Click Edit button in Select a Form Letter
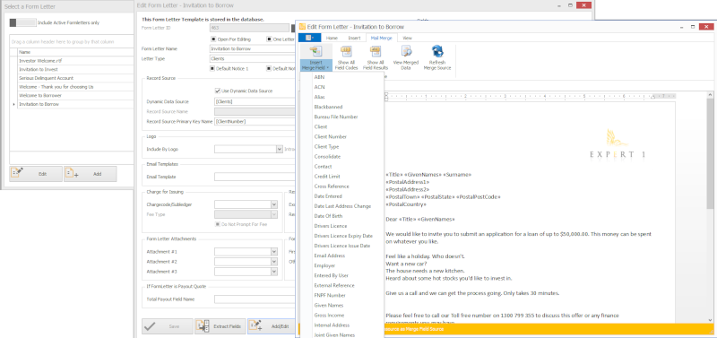 pos(36,174)
